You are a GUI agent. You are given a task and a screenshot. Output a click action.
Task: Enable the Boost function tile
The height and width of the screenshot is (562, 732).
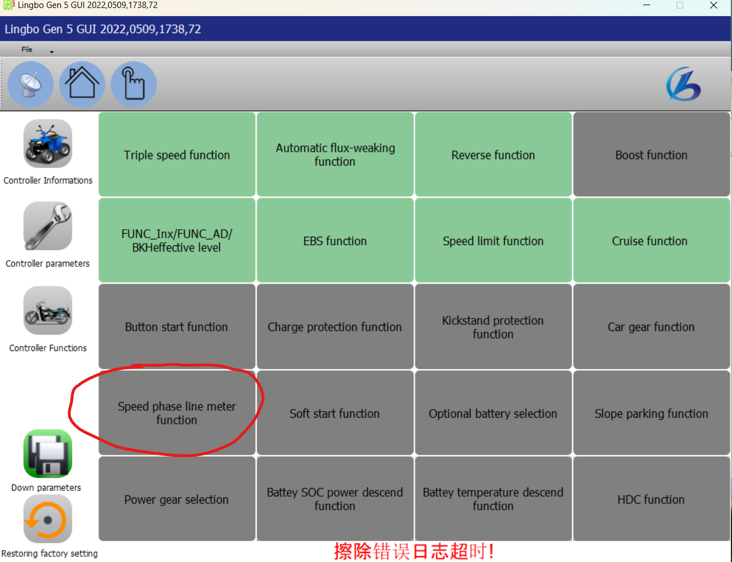(651, 155)
